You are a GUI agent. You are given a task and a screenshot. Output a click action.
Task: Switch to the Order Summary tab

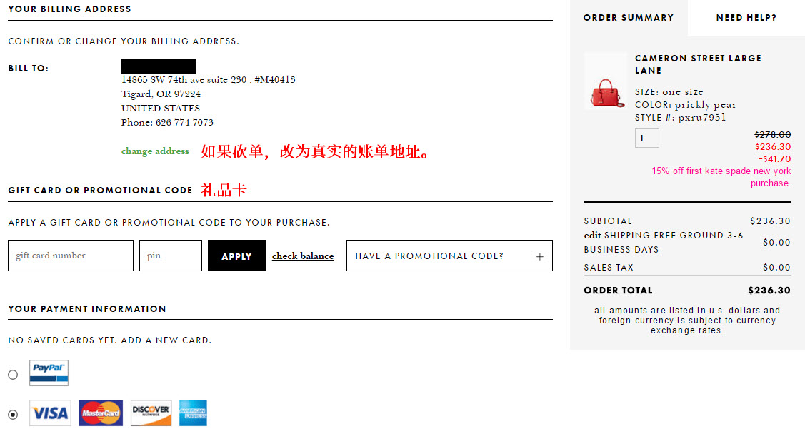(x=629, y=18)
